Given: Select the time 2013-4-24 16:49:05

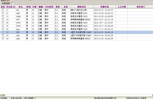Looking at the screenshot, I should coord(104,38).
